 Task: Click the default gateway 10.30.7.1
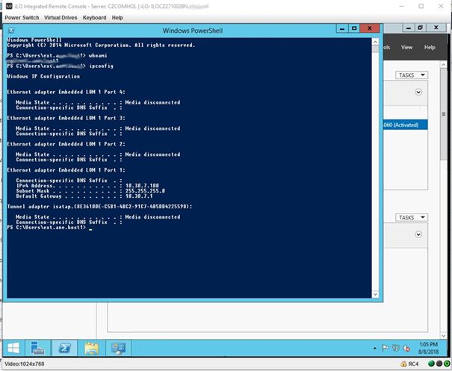pos(139,196)
